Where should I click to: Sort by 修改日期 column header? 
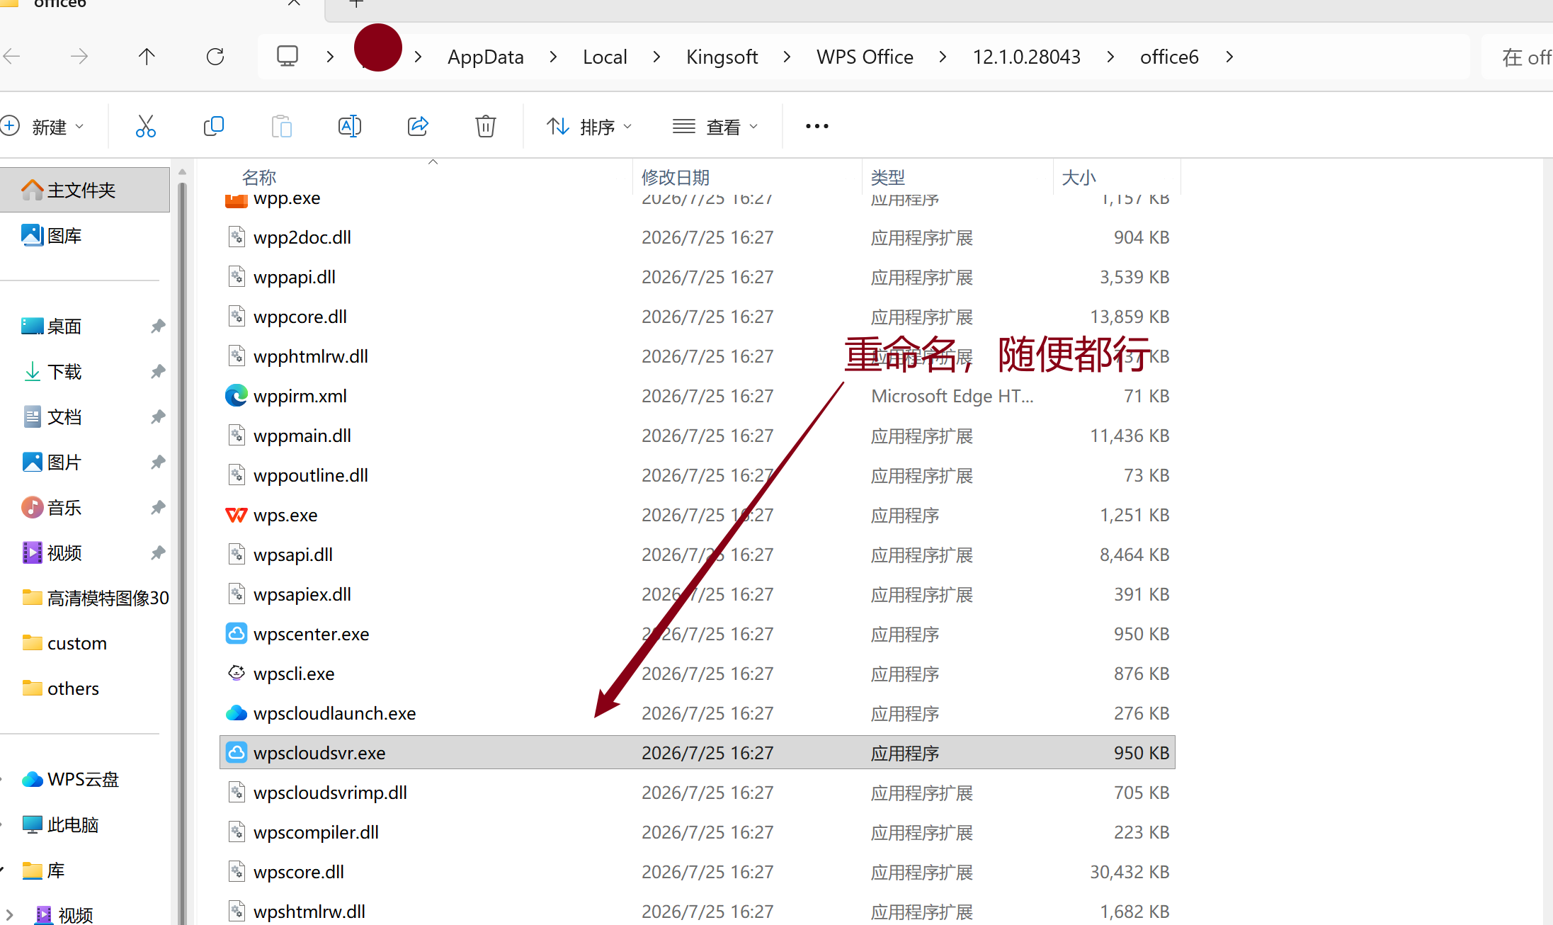676,177
